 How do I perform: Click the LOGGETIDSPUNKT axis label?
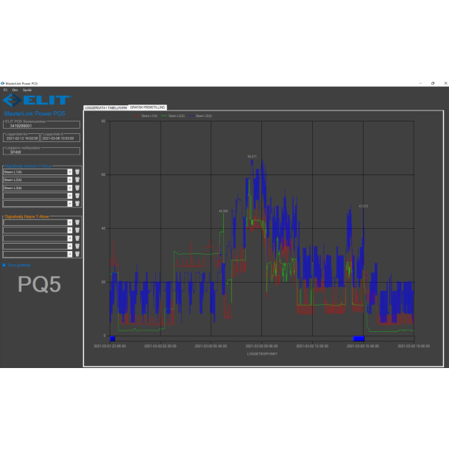[262, 354]
